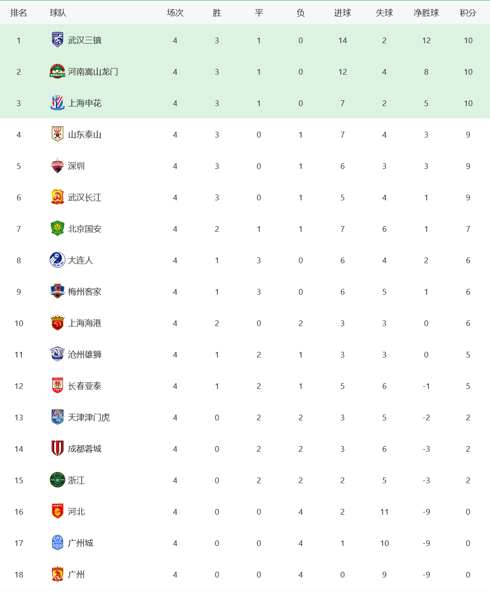Open the 天津津门虎 team link
This screenshot has height=591, width=490.
coord(89,417)
